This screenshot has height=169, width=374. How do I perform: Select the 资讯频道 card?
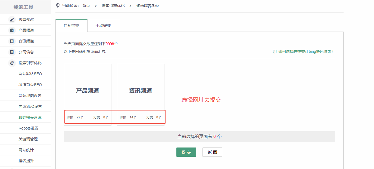tap(141, 95)
